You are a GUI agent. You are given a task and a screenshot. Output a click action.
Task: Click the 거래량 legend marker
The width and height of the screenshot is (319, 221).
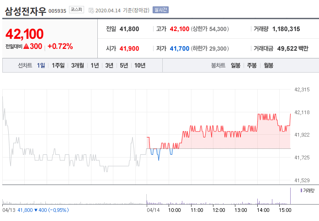(301, 190)
